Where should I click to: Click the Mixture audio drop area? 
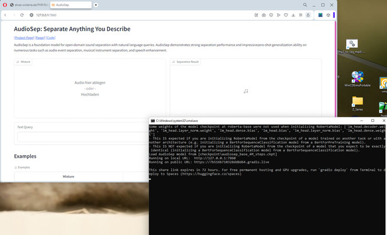[90, 88]
